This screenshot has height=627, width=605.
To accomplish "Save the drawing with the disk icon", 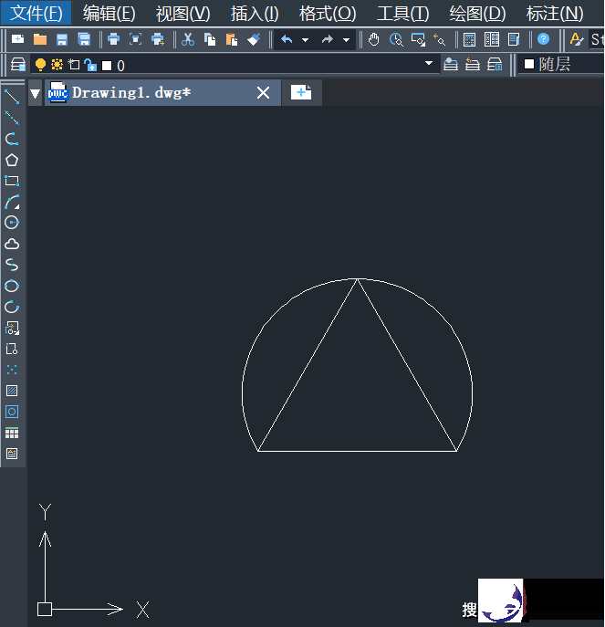I will [x=62, y=39].
